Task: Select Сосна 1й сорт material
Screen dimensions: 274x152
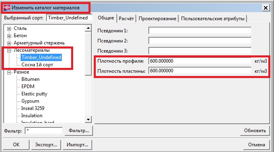Action: pos(37,65)
